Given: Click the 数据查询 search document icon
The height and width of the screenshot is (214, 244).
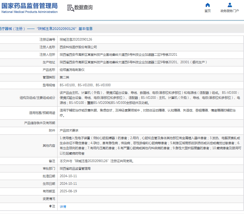Looking at the screenshot, I should (x=70, y=8).
